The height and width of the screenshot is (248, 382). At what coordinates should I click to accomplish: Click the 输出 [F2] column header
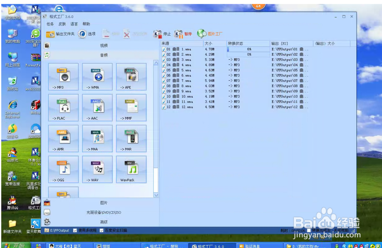click(291, 43)
